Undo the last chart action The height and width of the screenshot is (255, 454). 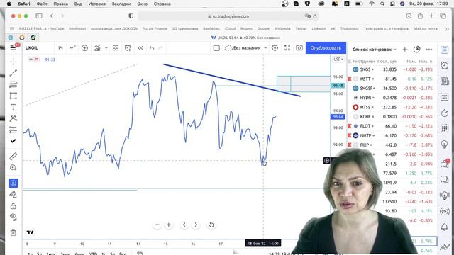coord(152,48)
